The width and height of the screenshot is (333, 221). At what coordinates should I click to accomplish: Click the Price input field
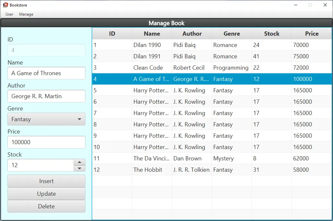pyautogui.click(x=46, y=142)
